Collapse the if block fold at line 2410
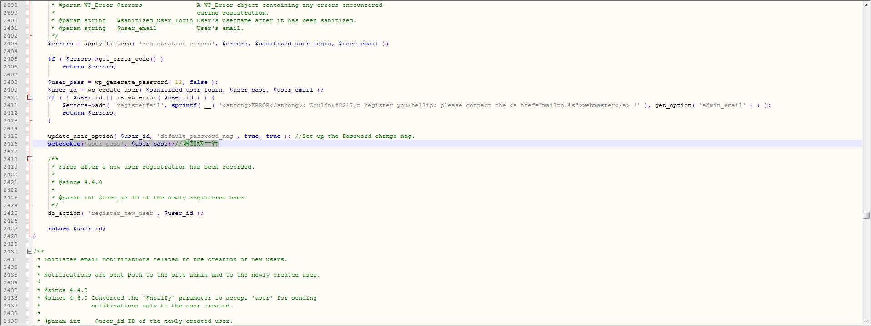 point(30,97)
